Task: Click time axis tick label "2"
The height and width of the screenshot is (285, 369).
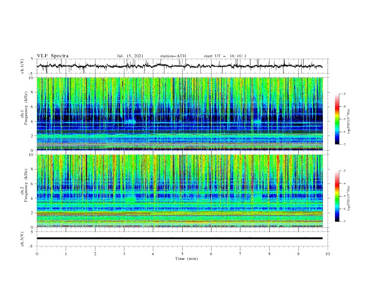Action: coord(95,254)
